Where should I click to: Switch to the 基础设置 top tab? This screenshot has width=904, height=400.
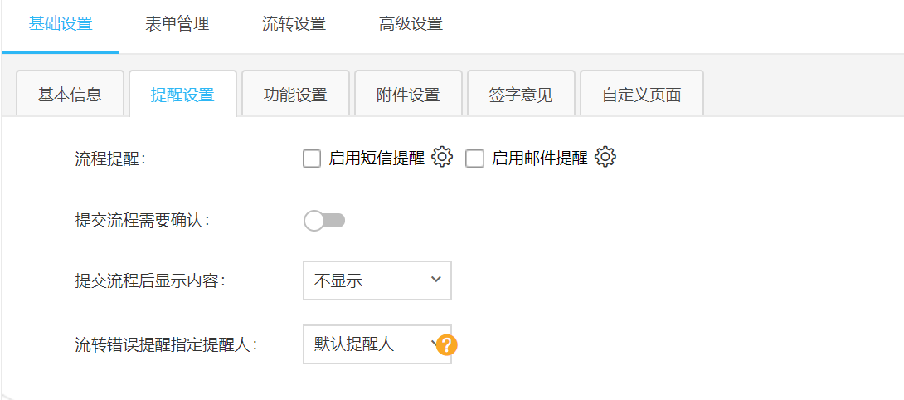click(x=61, y=24)
